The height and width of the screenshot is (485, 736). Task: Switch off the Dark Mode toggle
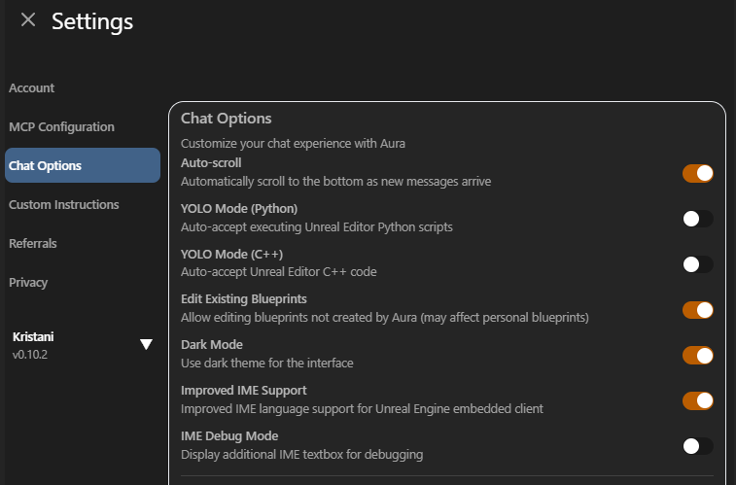[698, 355]
